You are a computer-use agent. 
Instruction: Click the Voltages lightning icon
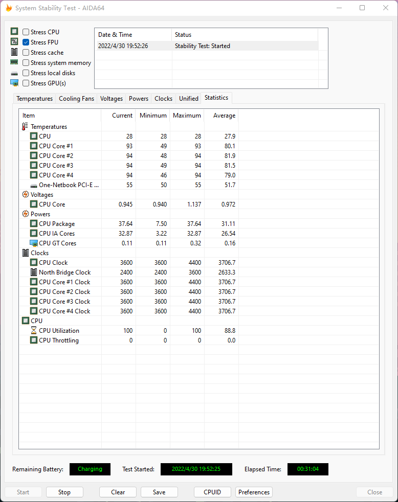click(x=26, y=194)
